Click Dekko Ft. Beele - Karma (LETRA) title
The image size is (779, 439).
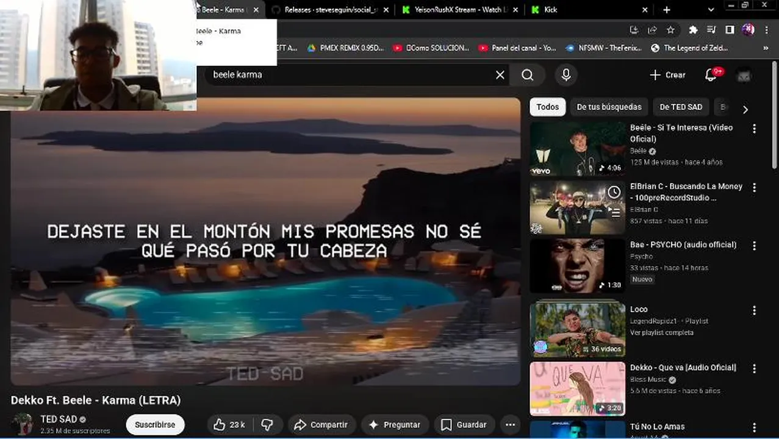point(96,401)
